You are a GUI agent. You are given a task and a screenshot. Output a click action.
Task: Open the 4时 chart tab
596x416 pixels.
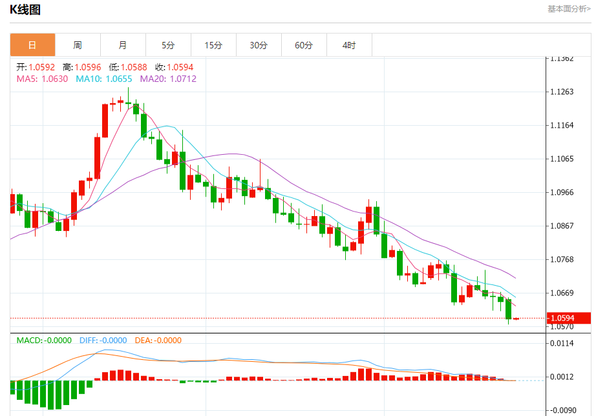click(349, 45)
